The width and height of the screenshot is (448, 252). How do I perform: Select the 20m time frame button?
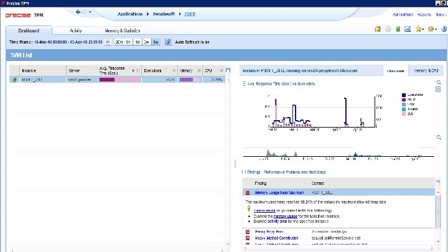point(119,42)
